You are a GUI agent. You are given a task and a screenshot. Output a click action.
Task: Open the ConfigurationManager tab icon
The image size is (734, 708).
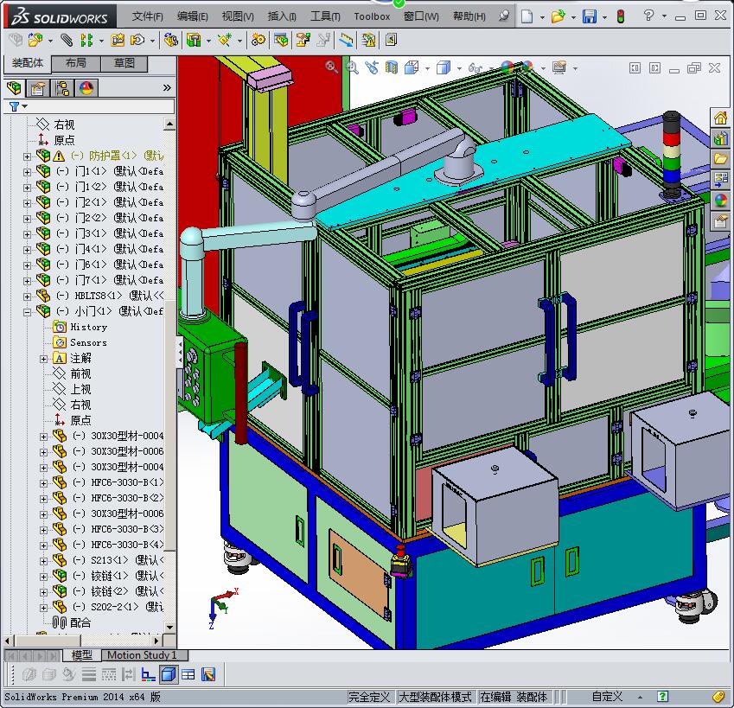[61, 88]
